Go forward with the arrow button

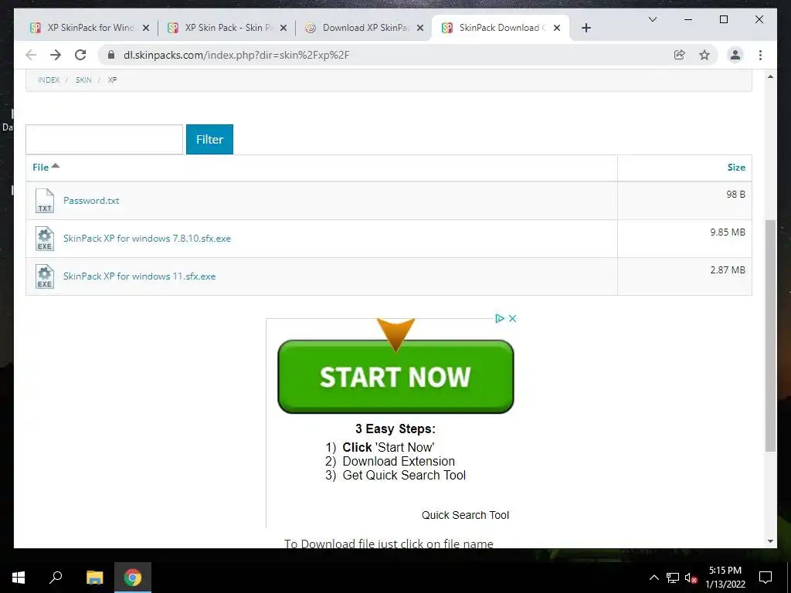pyautogui.click(x=56, y=55)
